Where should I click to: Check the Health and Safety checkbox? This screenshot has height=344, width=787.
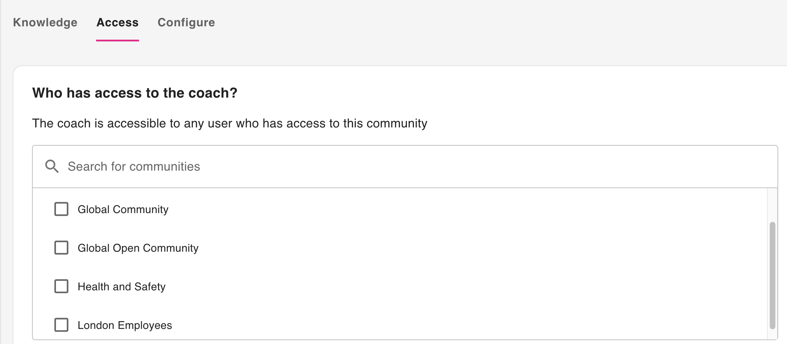coord(61,286)
